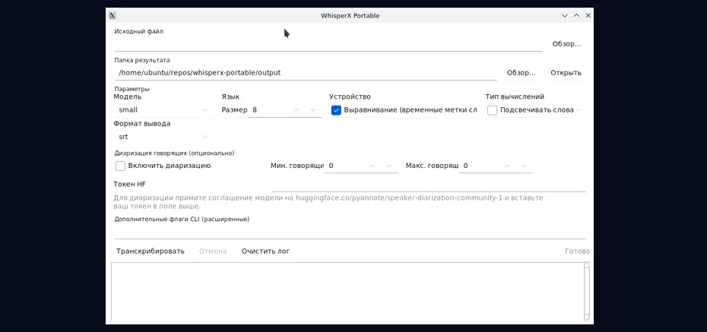Decrease the Макс. говорящих value
The width and height of the screenshot is (707, 332).
click(x=524, y=166)
